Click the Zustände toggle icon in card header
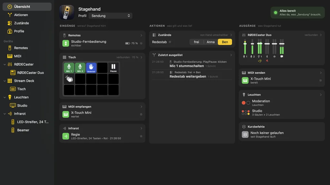330x185 pixels. point(154,35)
